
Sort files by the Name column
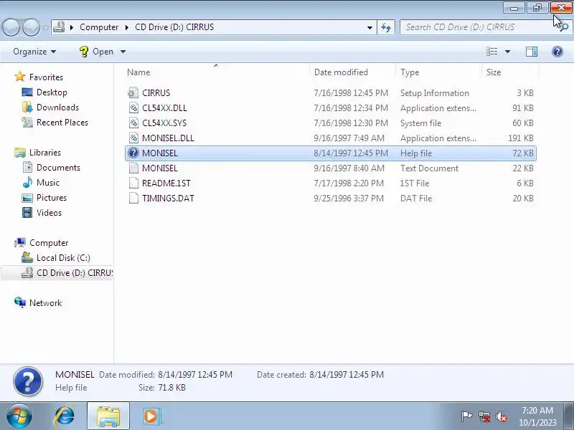pos(138,72)
